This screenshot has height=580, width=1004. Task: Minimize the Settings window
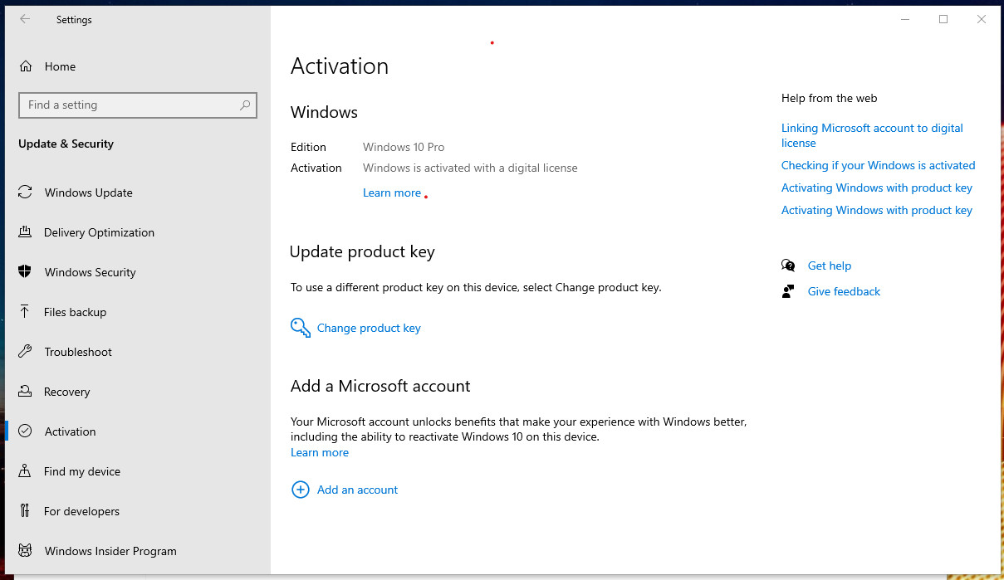[x=905, y=19]
